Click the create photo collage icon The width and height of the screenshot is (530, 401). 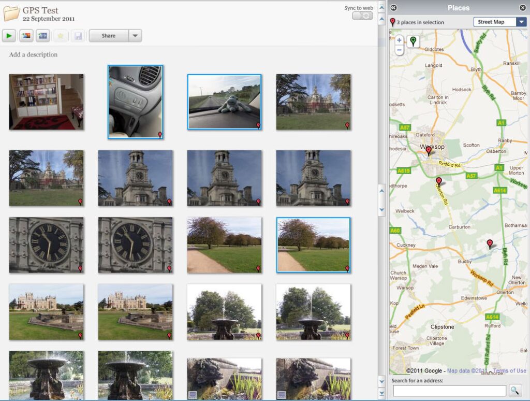click(x=26, y=36)
